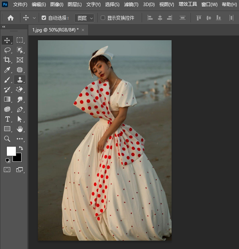Collapse the toolbox using double-arrow
The width and height of the screenshot is (239, 249).
[4, 27]
